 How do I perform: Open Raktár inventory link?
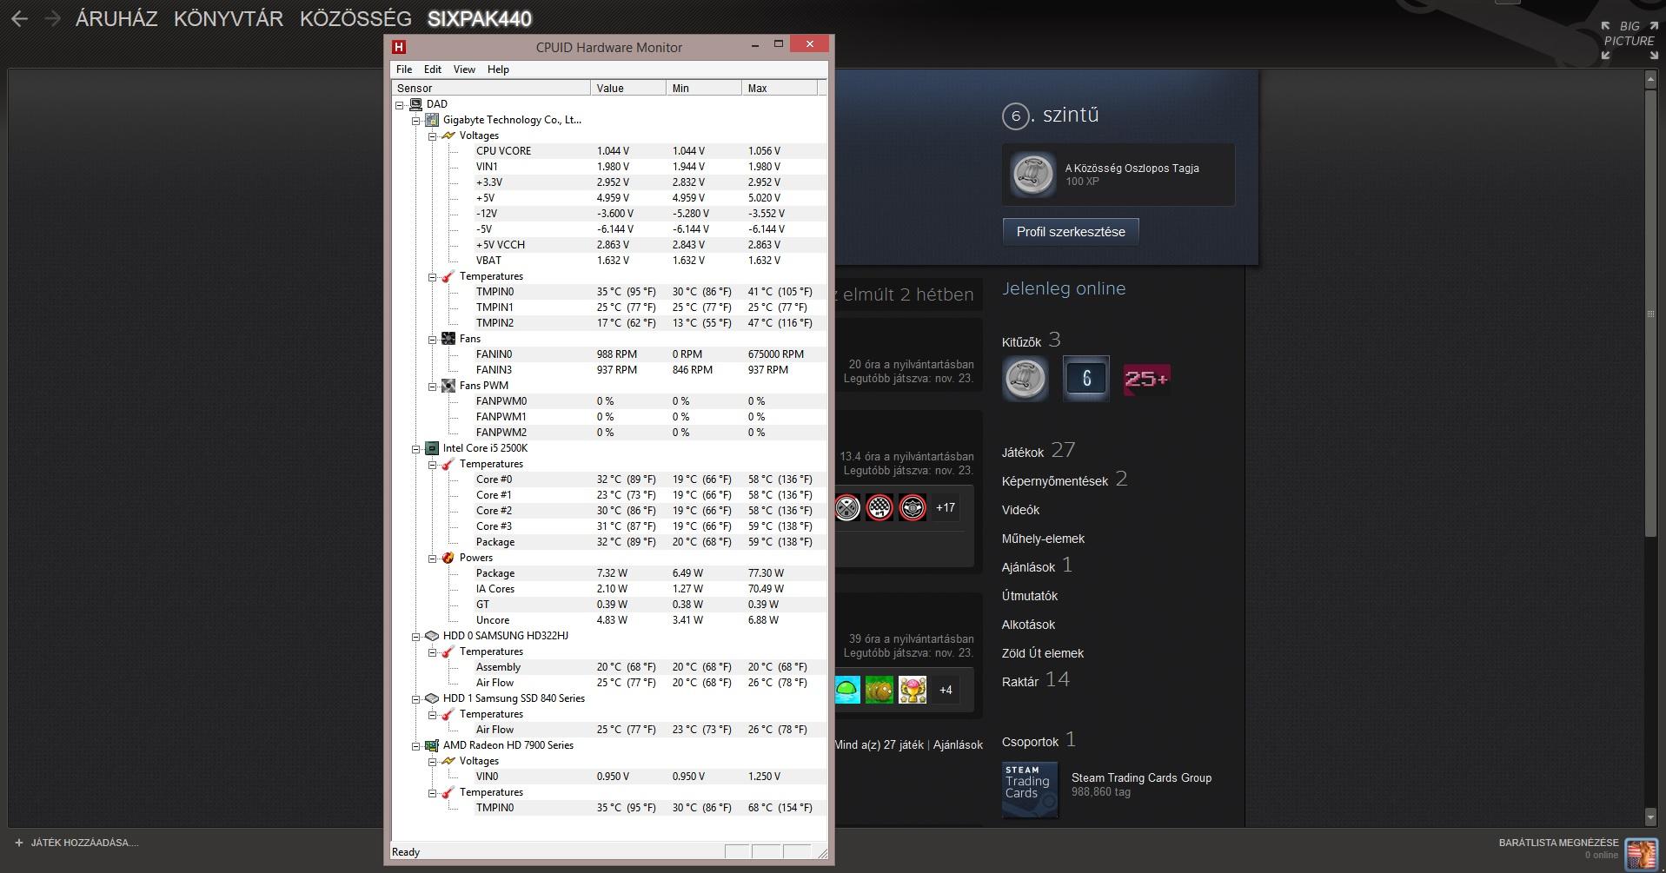(1020, 682)
